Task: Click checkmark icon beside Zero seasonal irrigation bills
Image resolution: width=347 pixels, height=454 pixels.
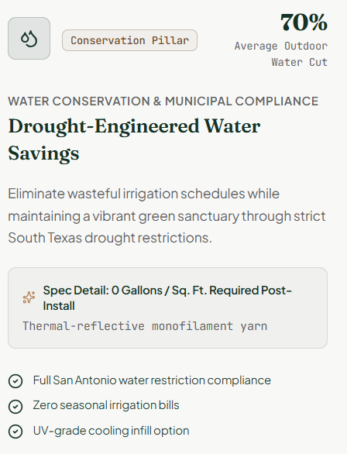Action: (x=15, y=406)
